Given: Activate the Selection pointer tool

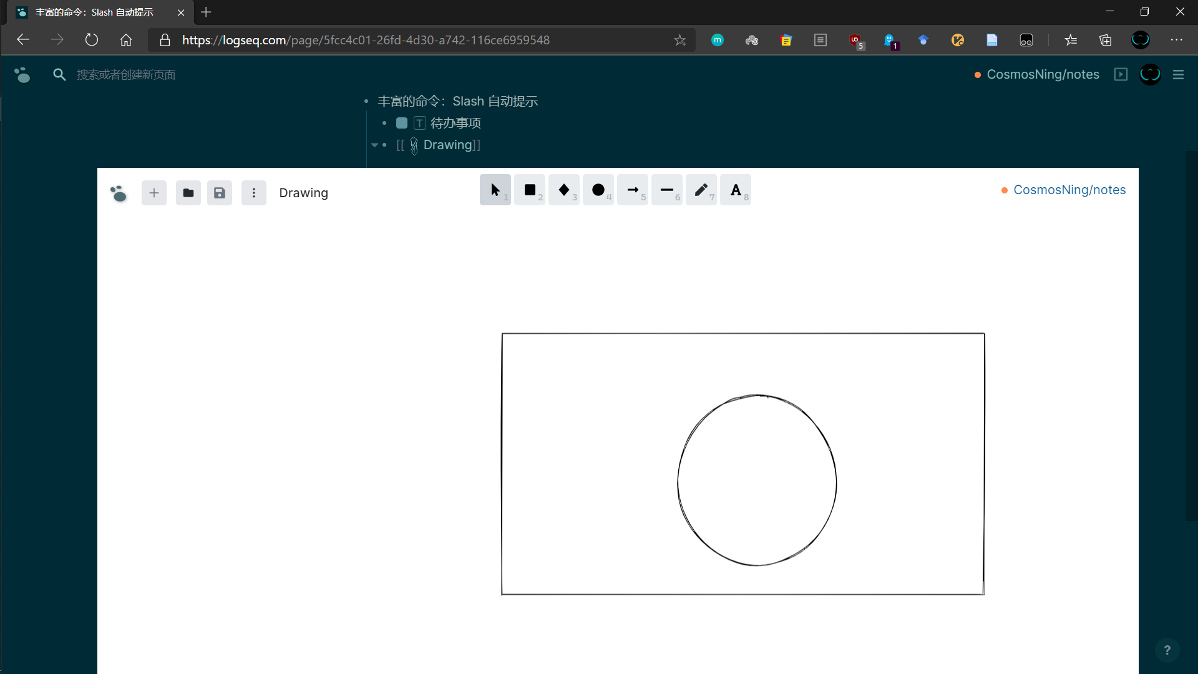Looking at the screenshot, I should click(x=495, y=190).
